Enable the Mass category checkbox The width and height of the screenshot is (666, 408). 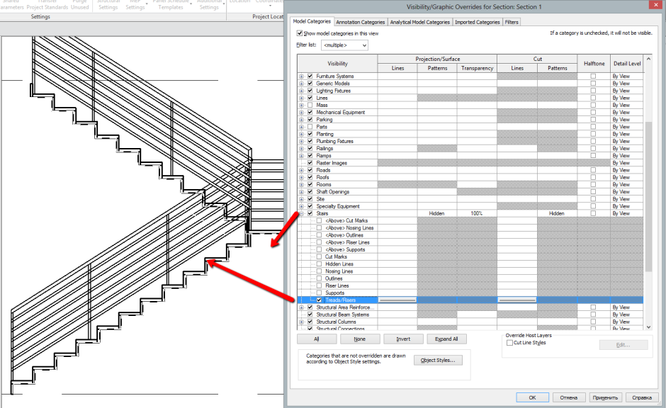[x=310, y=106]
